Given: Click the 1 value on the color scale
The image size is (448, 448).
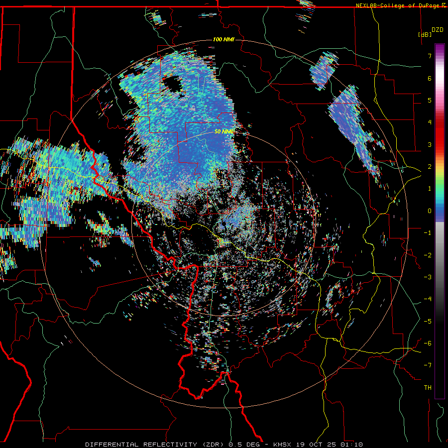Looking at the screenshot, I should [x=430, y=189].
